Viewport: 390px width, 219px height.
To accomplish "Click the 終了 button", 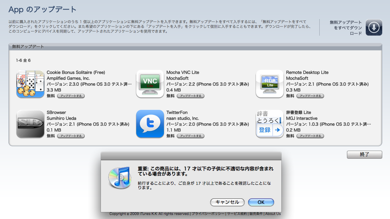I will (364, 154).
